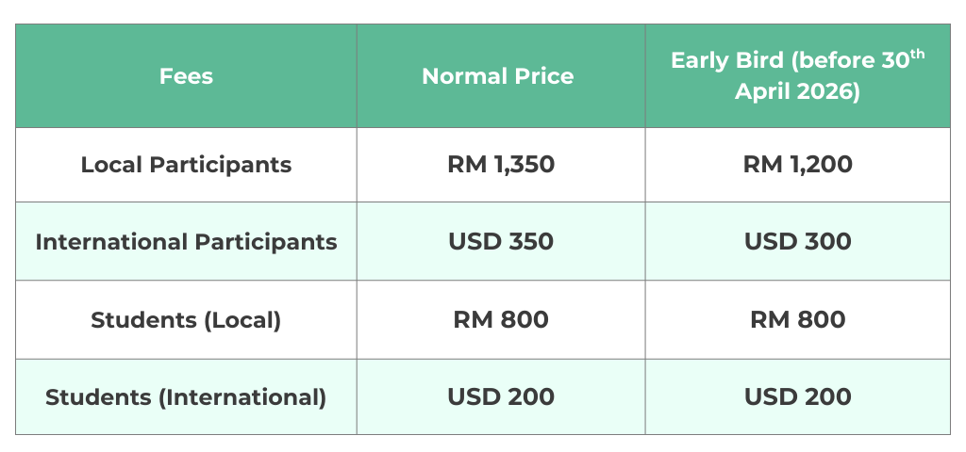Click "(International)" in the Students row label
This screenshot has width=966, height=452.
pyautogui.click(x=242, y=396)
